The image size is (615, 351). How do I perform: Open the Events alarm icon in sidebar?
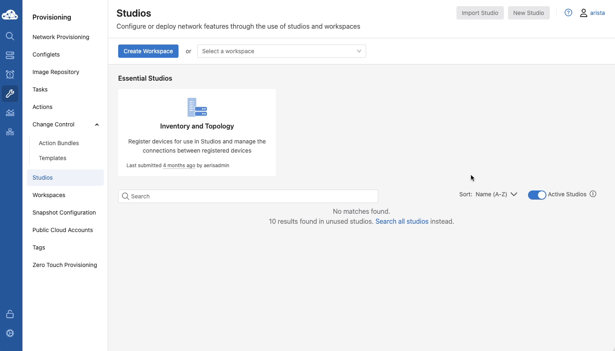pos(10,74)
